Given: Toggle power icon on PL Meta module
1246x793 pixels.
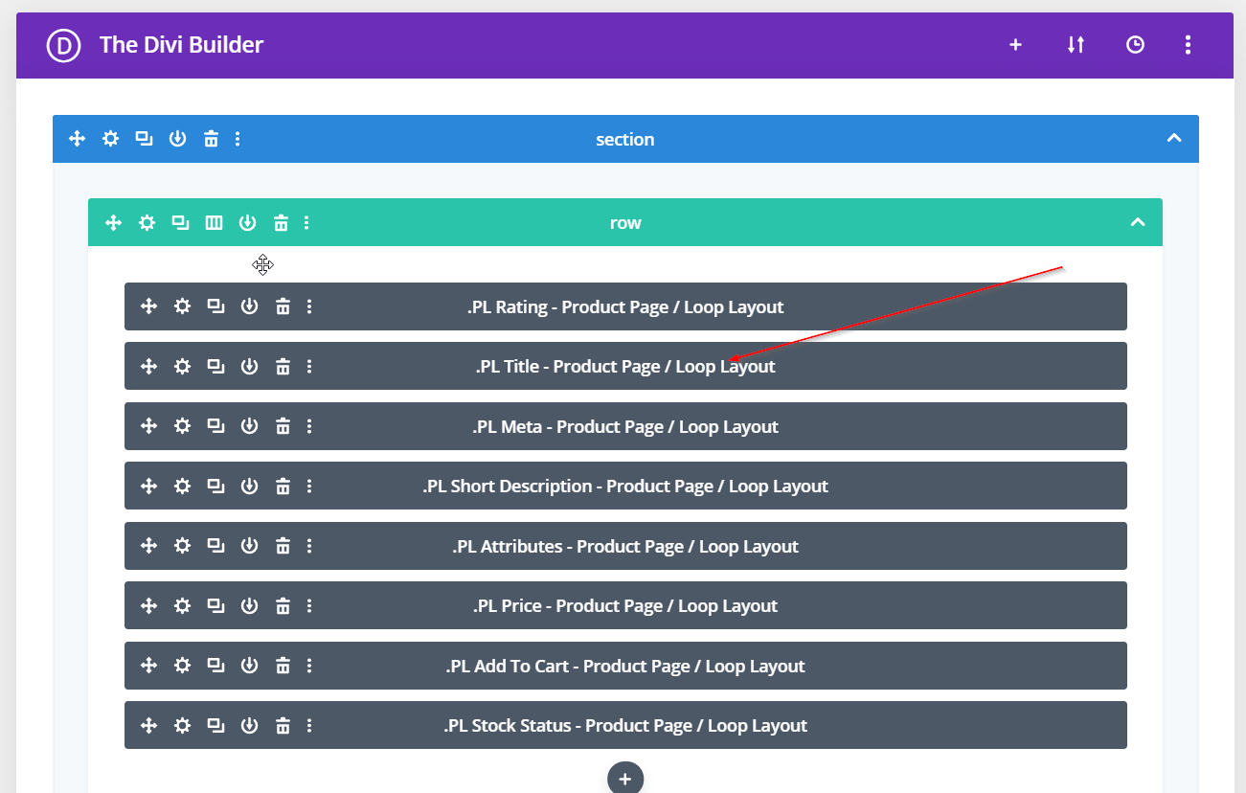Looking at the screenshot, I should 249,426.
